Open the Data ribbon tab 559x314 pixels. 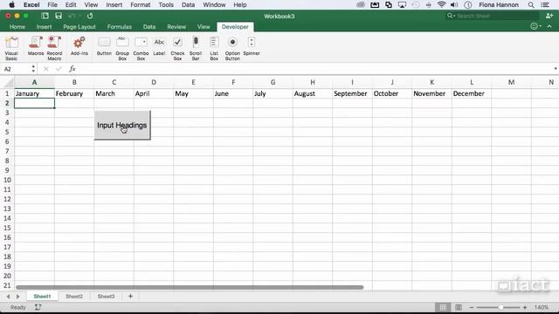[149, 27]
